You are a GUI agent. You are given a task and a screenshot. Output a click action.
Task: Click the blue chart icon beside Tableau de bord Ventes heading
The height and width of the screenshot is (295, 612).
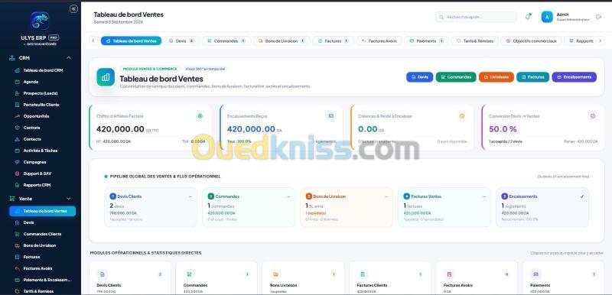click(106, 77)
